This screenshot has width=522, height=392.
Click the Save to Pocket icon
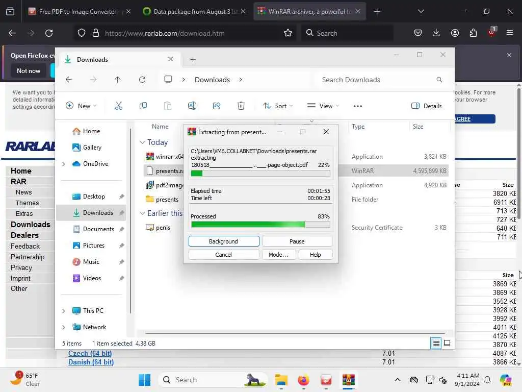418,33
